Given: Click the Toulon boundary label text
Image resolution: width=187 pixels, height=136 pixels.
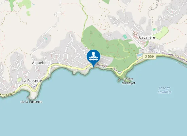Looking at the screenshot, I should (x=102, y=65).
